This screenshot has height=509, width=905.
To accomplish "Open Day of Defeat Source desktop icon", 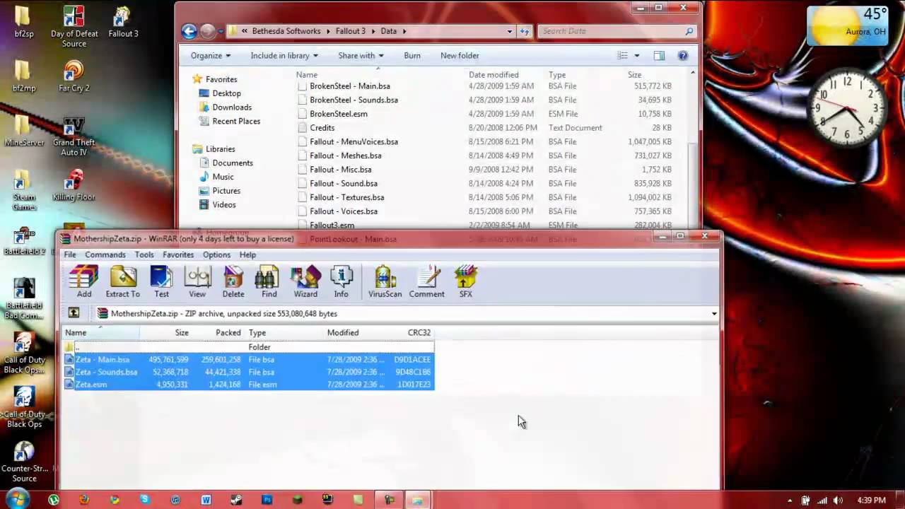I will 74,27.
